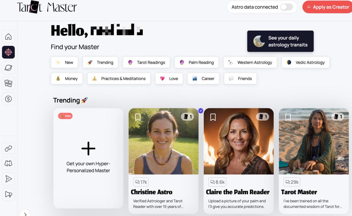Image resolution: width=352 pixels, height=216 pixels.
Task: Expand the sidebar with chevron arrow
Action: (25, 214)
